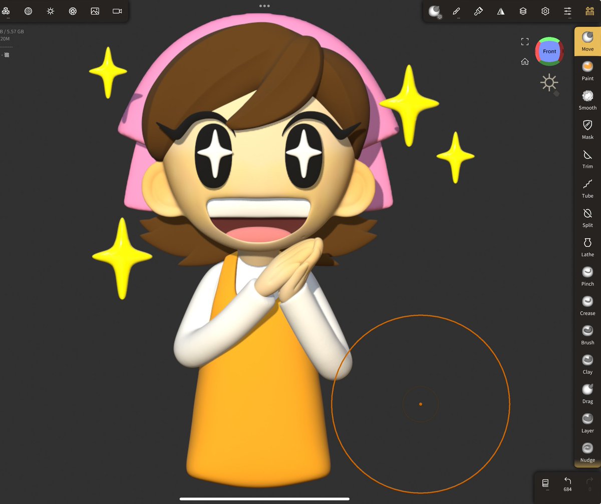Open the gear Settings menu
This screenshot has width=601, height=504.
pyautogui.click(x=545, y=11)
